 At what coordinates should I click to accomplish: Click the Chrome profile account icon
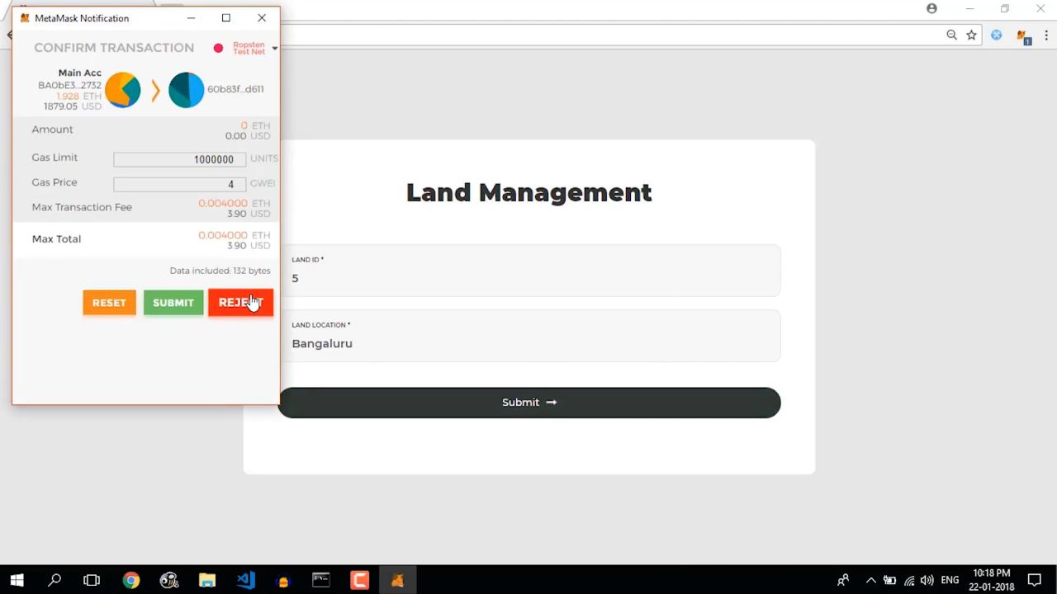[931, 8]
